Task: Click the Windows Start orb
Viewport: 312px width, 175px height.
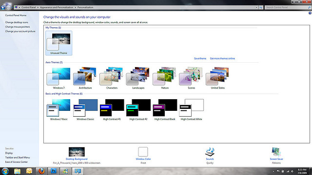Action: [x=5, y=171]
